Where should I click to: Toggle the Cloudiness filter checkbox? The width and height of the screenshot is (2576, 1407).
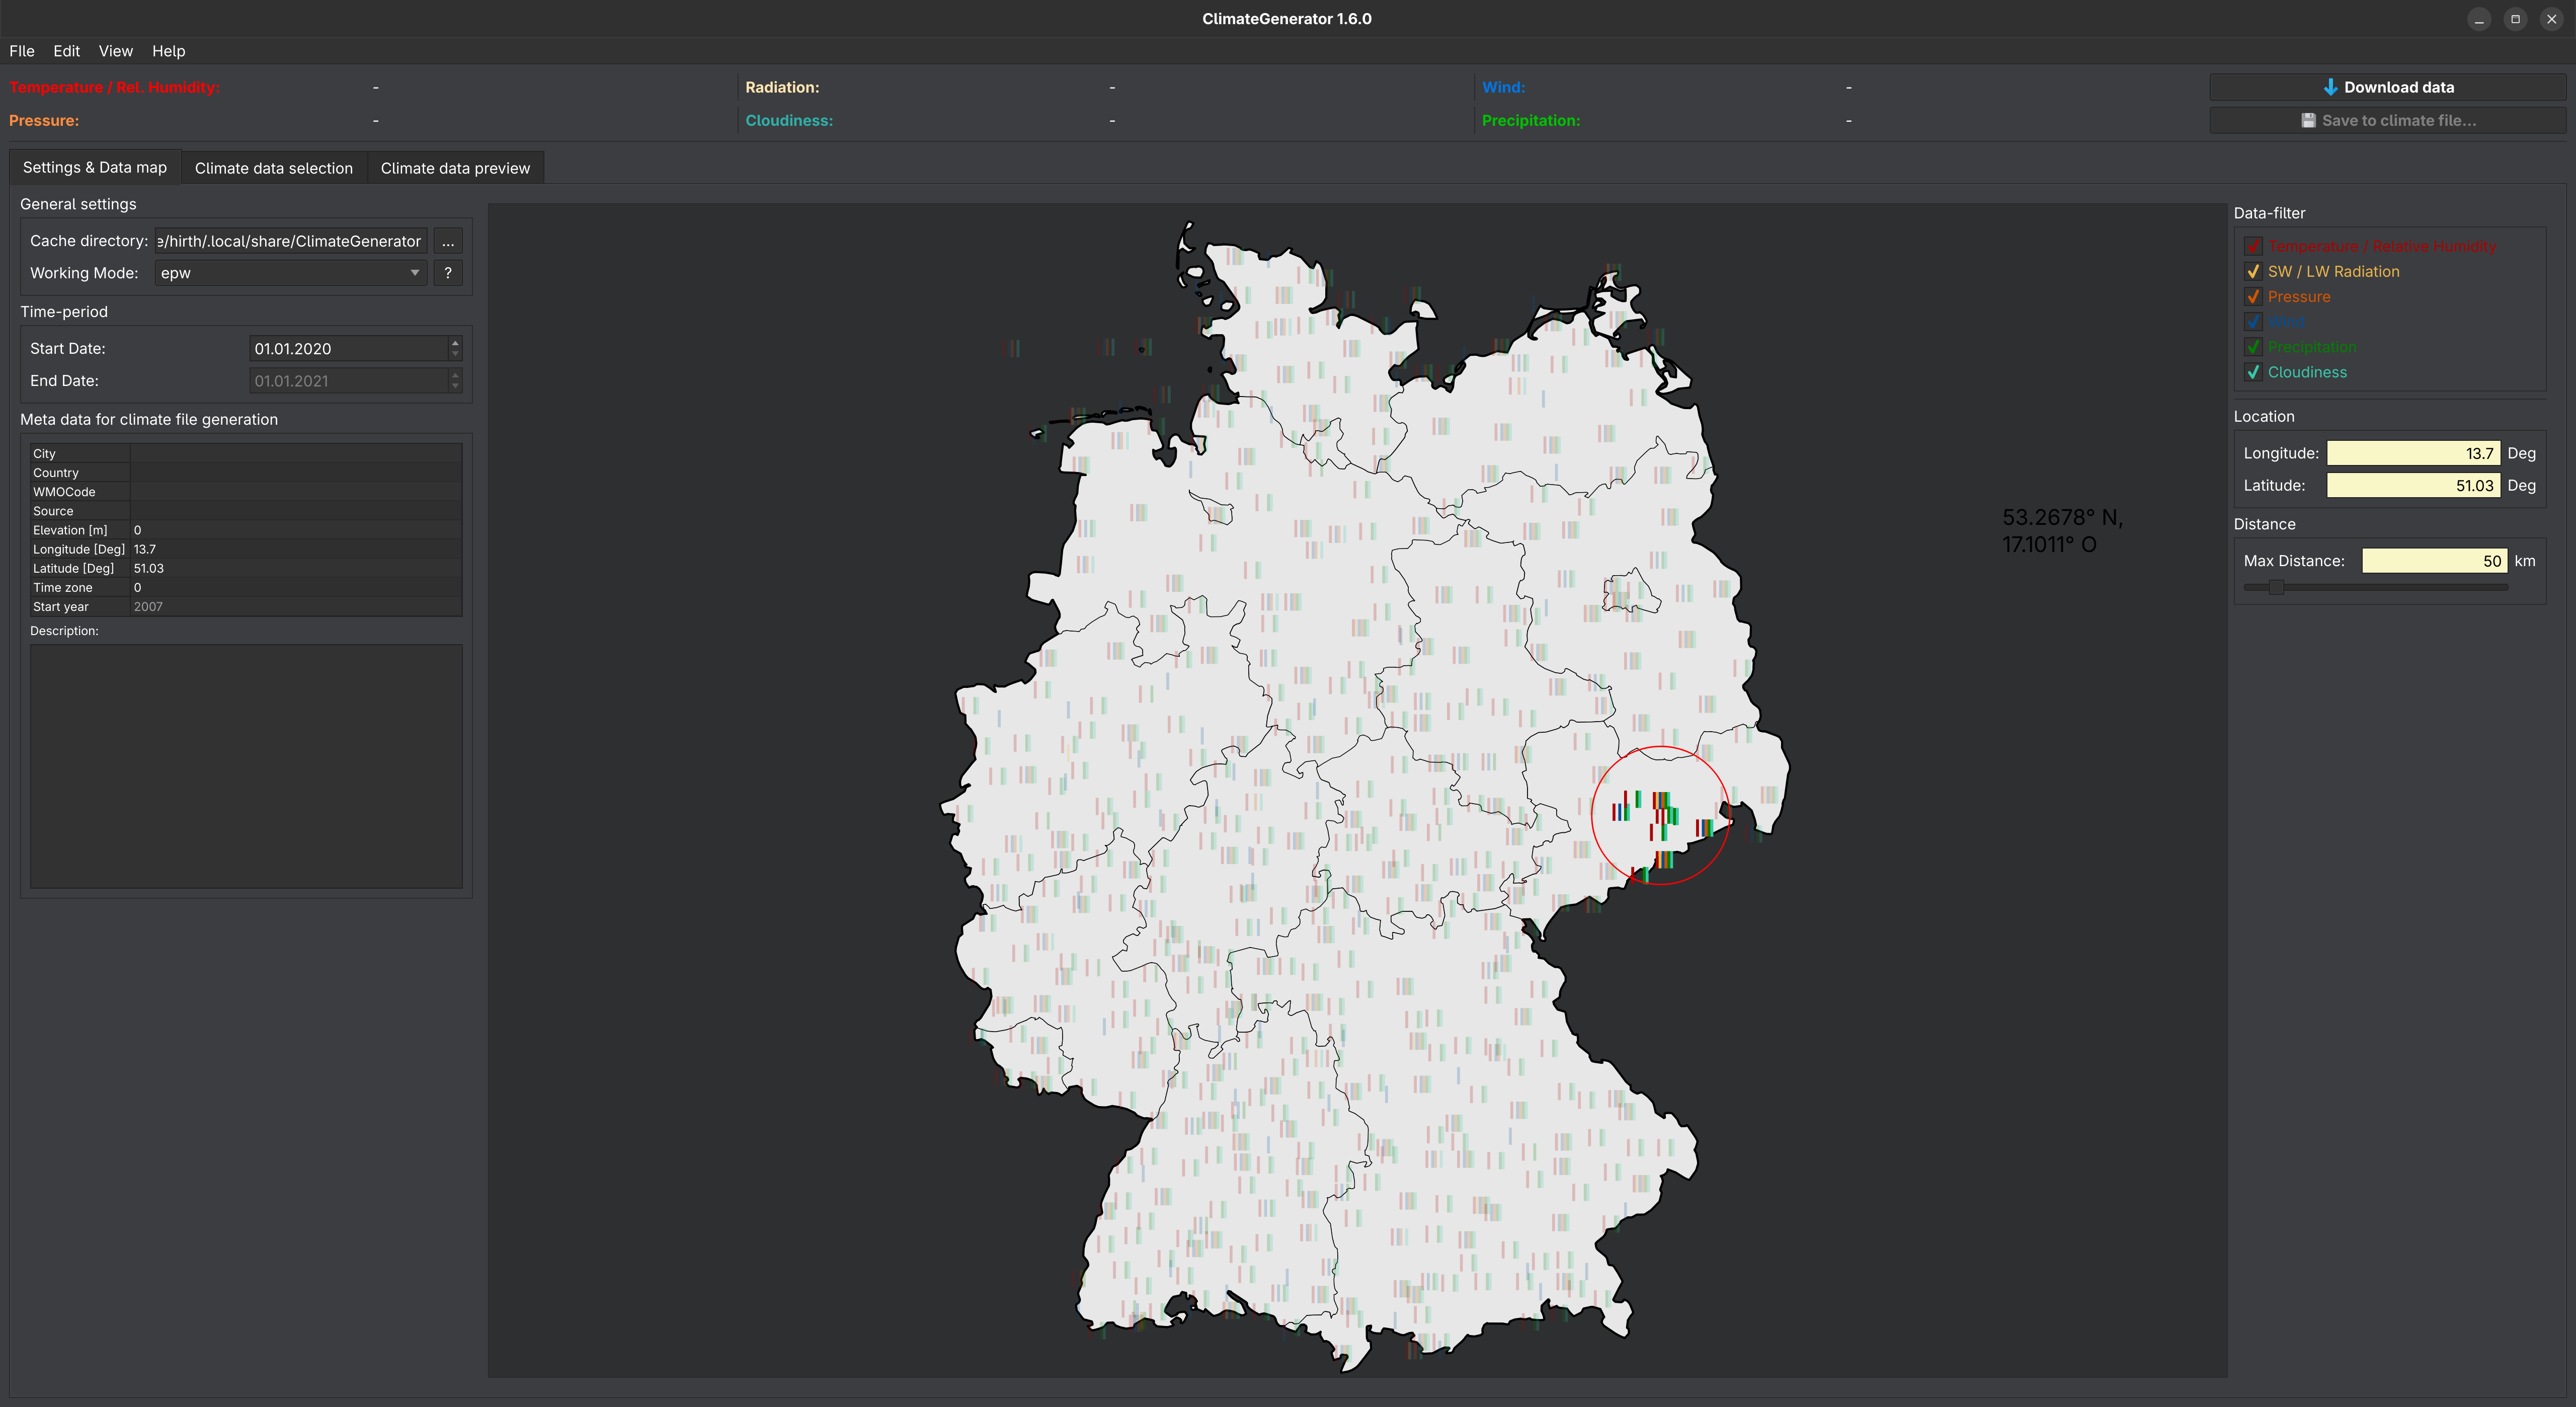[2253, 372]
